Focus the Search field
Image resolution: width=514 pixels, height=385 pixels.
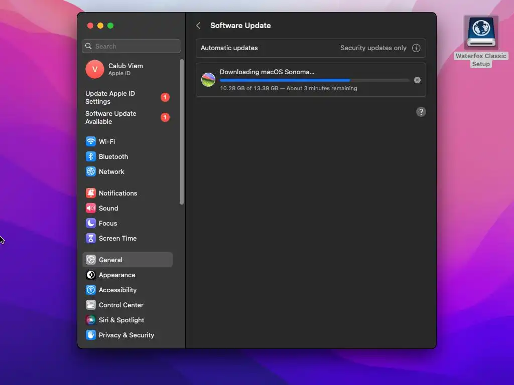pos(131,46)
